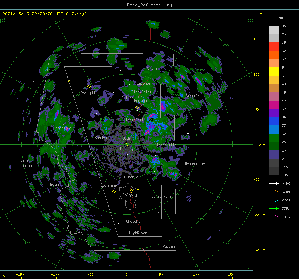Click the Sundre label
Image resolution: width=299 pixels, height=279 pixels.
[101, 138]
